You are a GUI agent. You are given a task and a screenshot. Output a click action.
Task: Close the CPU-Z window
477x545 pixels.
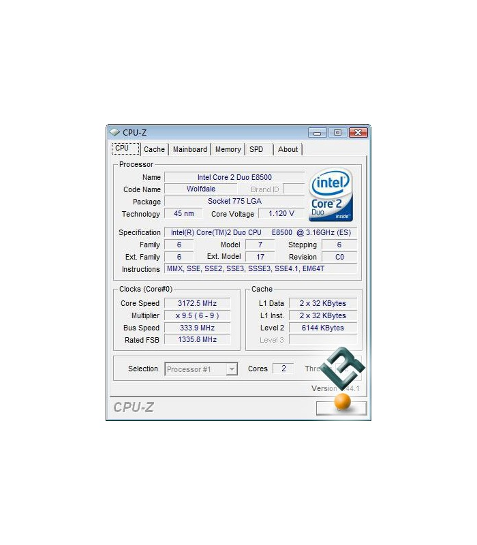point(358,132)
